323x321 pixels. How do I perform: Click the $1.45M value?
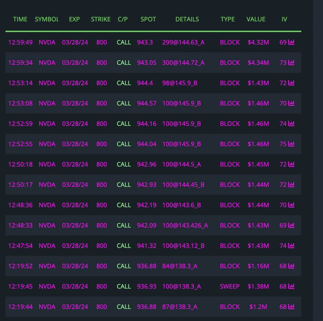tap(258, 164)
